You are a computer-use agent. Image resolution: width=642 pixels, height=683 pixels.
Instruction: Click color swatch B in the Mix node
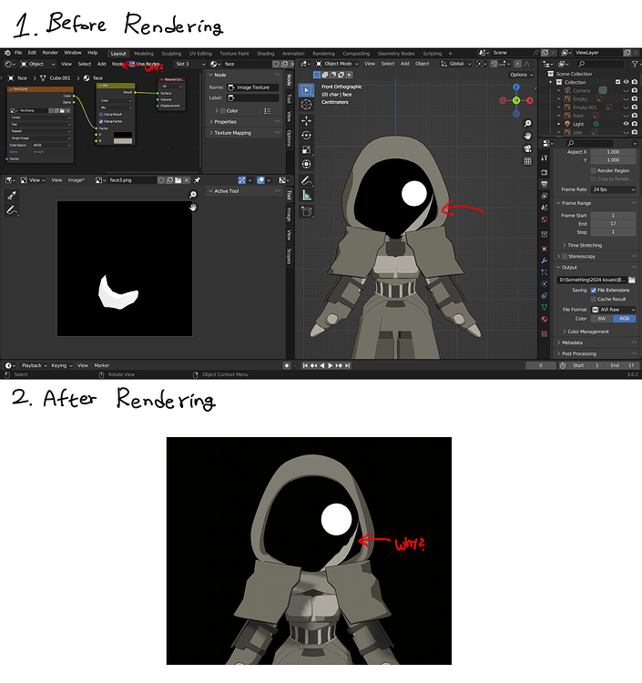click(122, 141)
